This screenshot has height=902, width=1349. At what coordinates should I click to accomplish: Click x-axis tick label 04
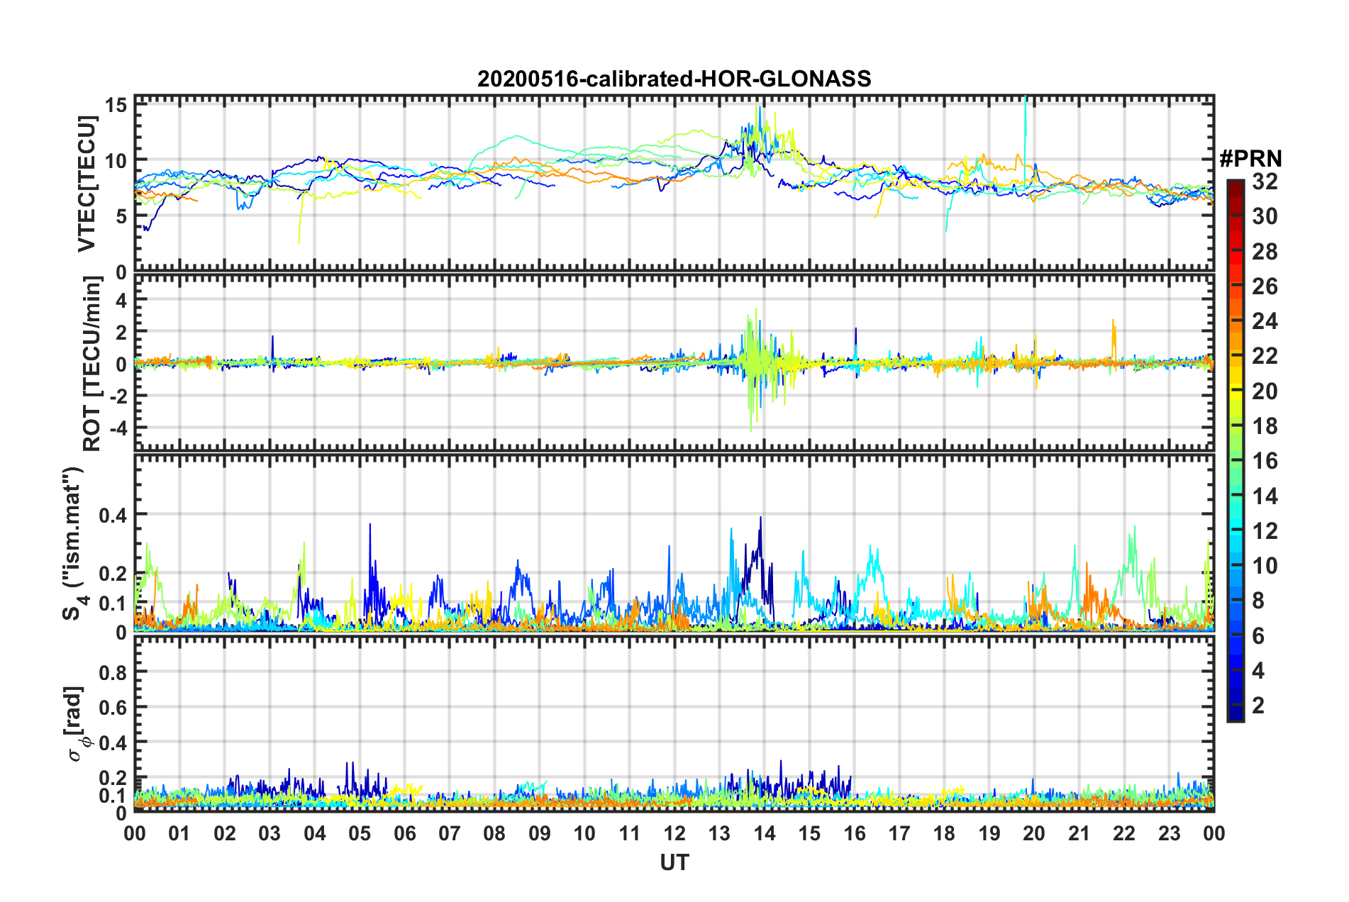click(x=315, y=834)
